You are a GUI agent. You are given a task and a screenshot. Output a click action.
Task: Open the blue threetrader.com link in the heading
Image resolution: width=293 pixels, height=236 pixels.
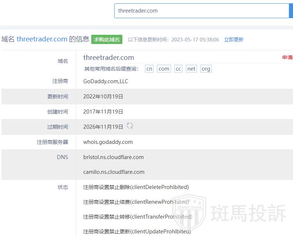click(42, 39)
